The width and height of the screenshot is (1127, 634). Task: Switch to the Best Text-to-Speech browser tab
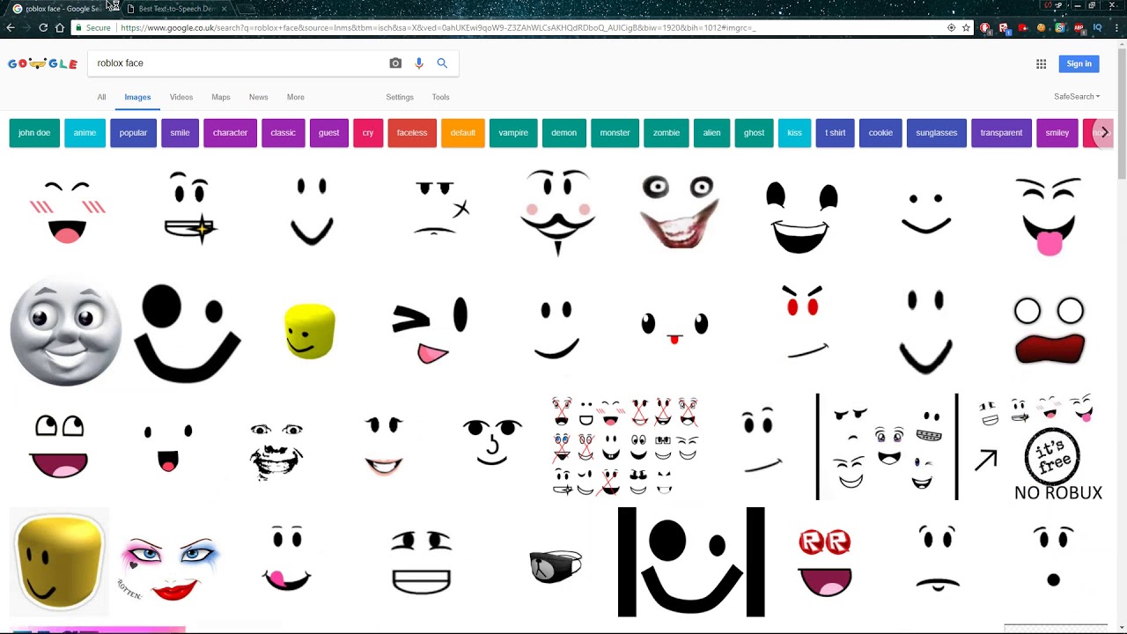[176, 9]
